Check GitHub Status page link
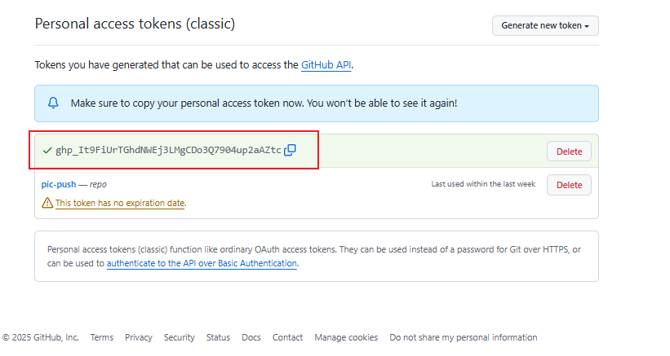Image resolution: width=670 pixels, height=356 pixels. coord(218,337)
